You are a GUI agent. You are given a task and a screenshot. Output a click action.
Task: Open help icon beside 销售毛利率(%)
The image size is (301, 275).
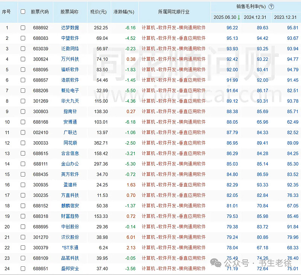(271, 7)
